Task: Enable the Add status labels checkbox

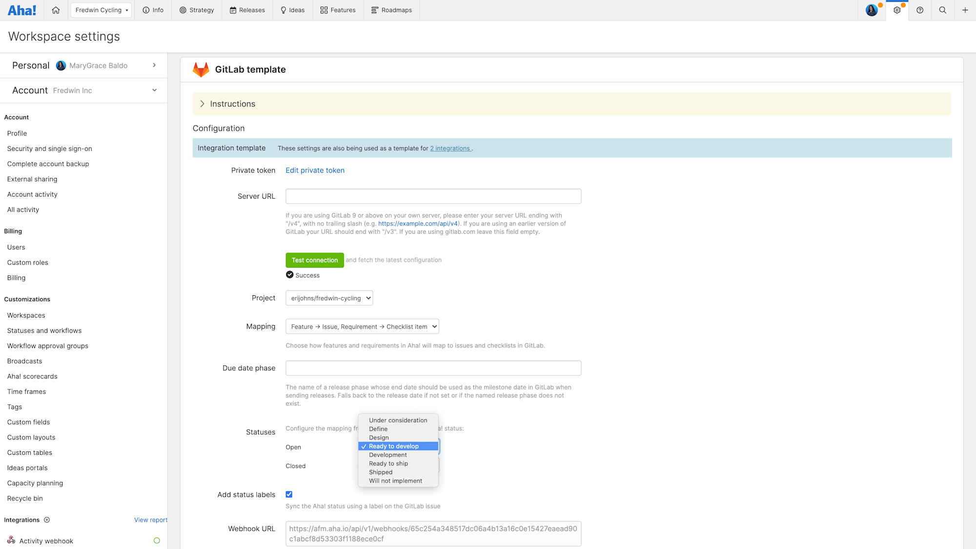Action: pyautogui.click(x=289, y=494)
